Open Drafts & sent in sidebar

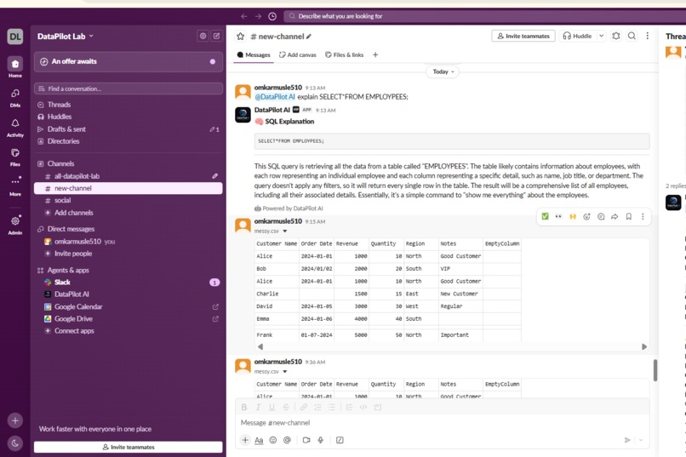129,129
